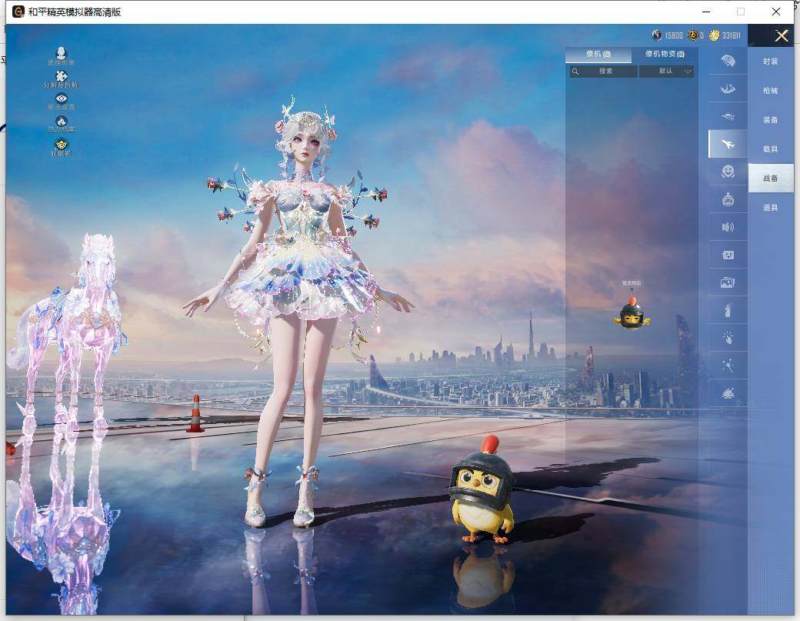Open the puzzle-piece decompose option
The height and width of the screenshot is (621, 800).
tap(62, 76)
